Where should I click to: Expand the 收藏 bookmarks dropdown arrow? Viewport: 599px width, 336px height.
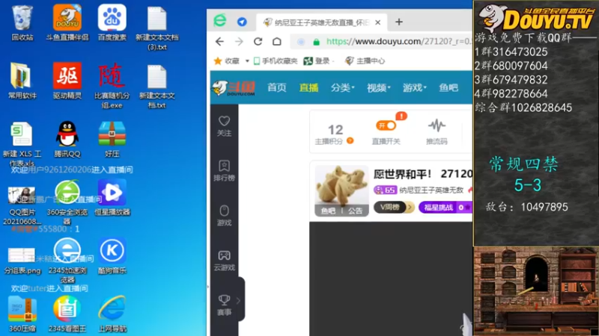[247, 61]
